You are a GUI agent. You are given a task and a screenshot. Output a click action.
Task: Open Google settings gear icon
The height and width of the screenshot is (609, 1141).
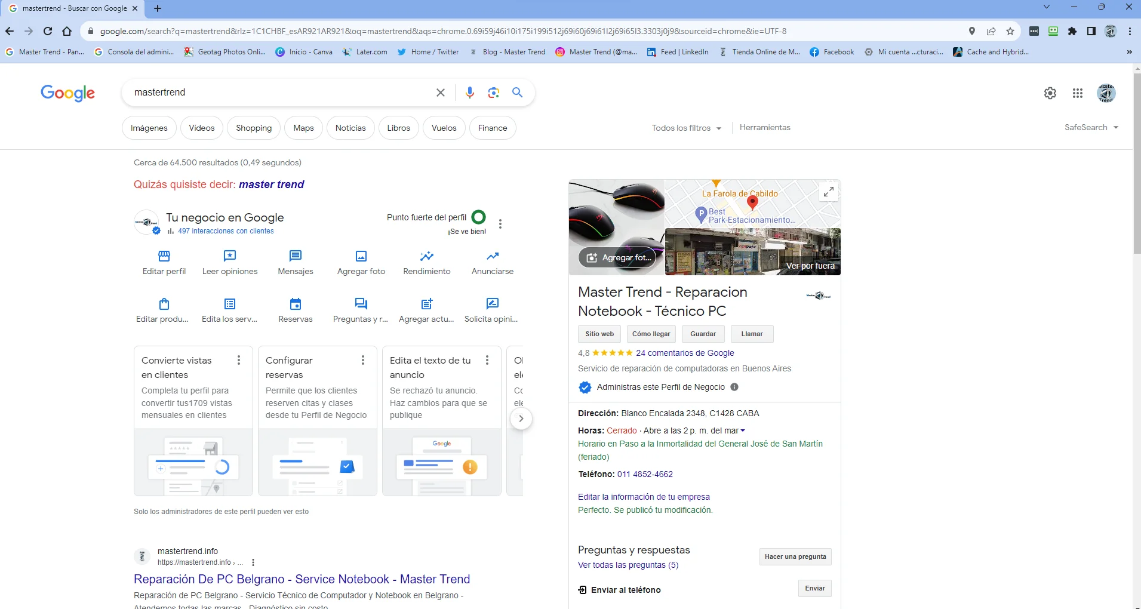[x=1050, y=93]
